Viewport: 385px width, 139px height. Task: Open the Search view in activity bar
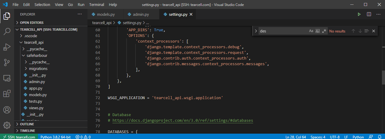pos(7,32)
